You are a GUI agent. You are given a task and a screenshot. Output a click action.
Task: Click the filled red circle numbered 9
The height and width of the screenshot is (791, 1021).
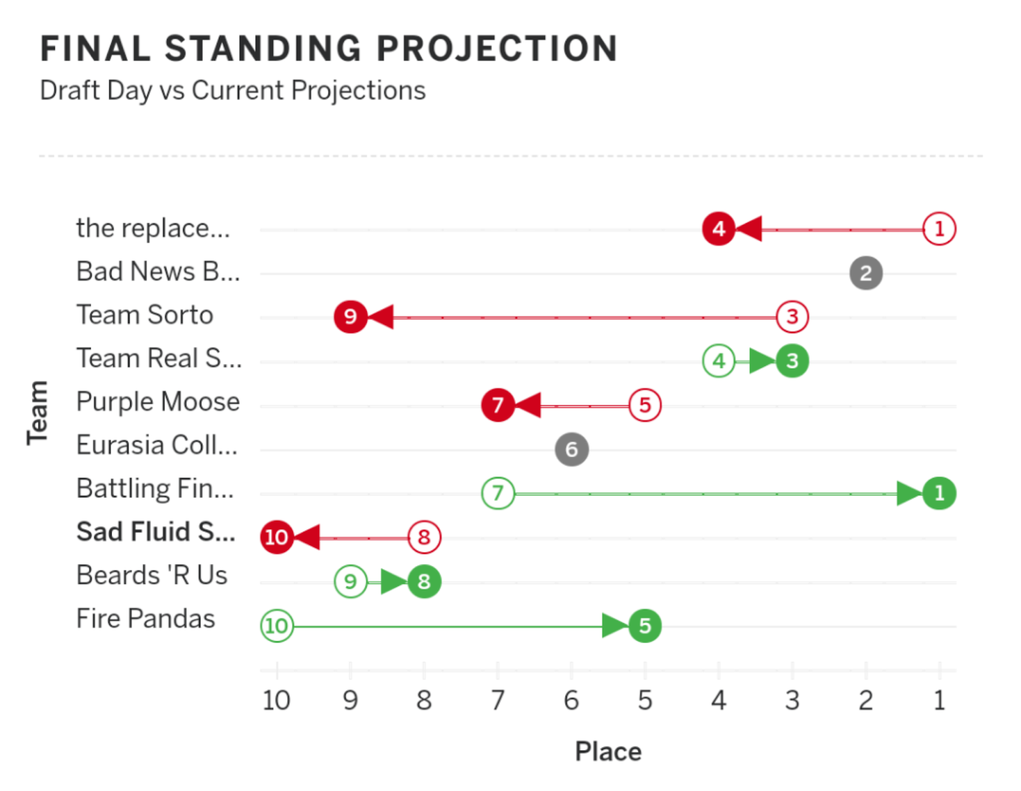coord(350,316)
